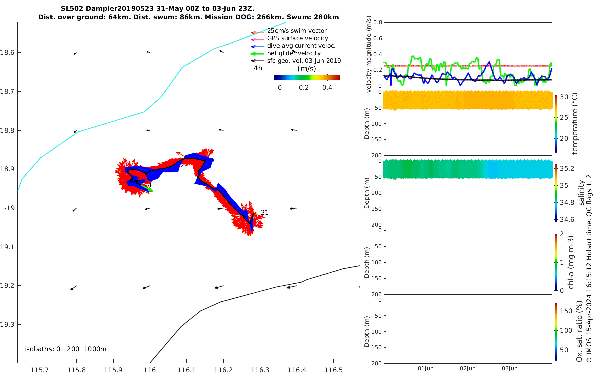Click the 116.5 longitude tick label
The height and width of the screenshot is (375, 600).
click(333, 370)
